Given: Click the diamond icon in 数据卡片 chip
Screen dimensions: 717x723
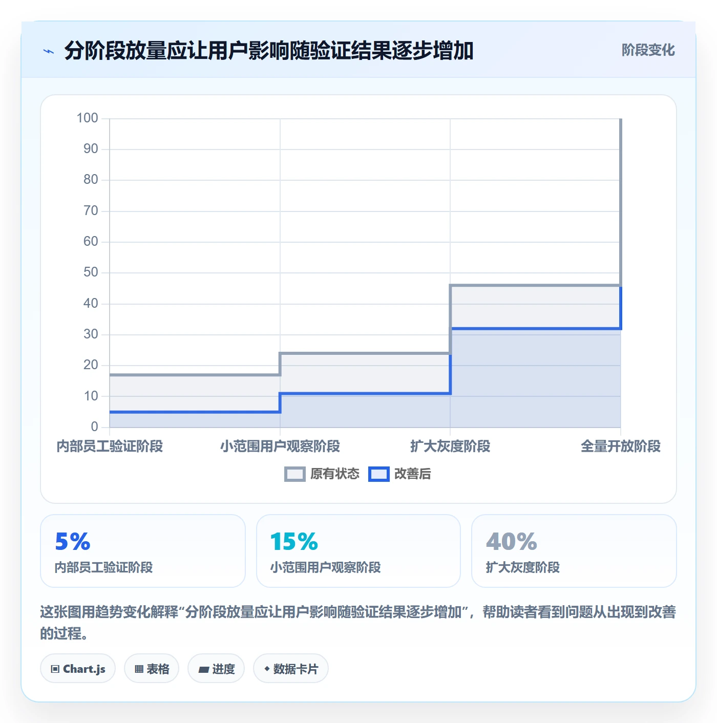Looking at the screenshot, I should point(267,669).
